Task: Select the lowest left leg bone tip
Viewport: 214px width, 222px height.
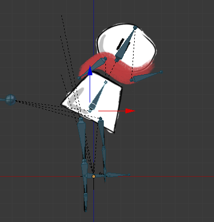Action: coord(85,202)
